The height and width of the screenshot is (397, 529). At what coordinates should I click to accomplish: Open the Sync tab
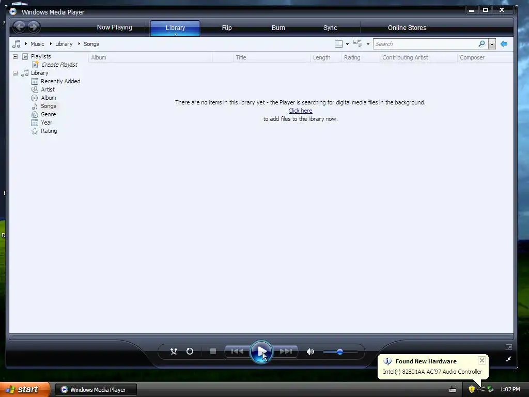click(330, 28)
